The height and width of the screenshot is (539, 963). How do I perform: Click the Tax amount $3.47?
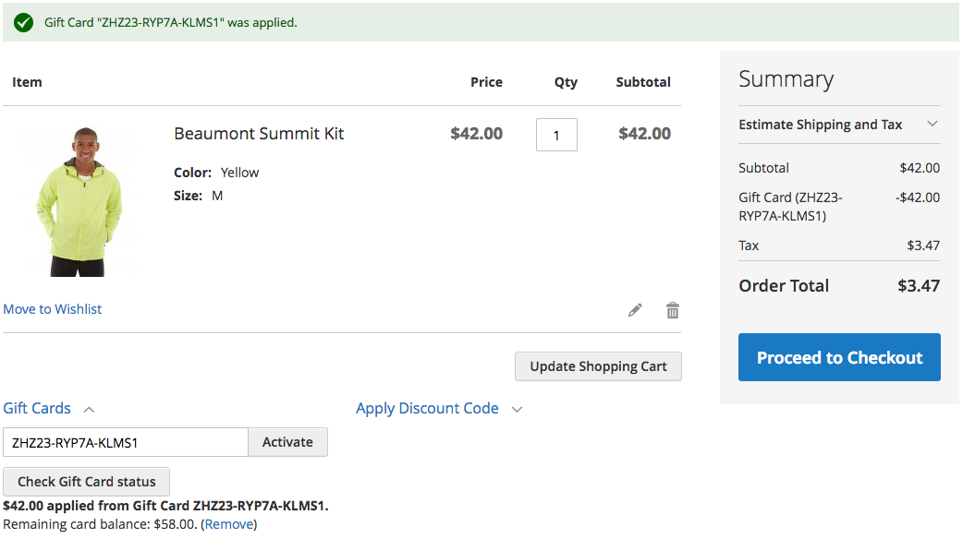coord(923,246)
